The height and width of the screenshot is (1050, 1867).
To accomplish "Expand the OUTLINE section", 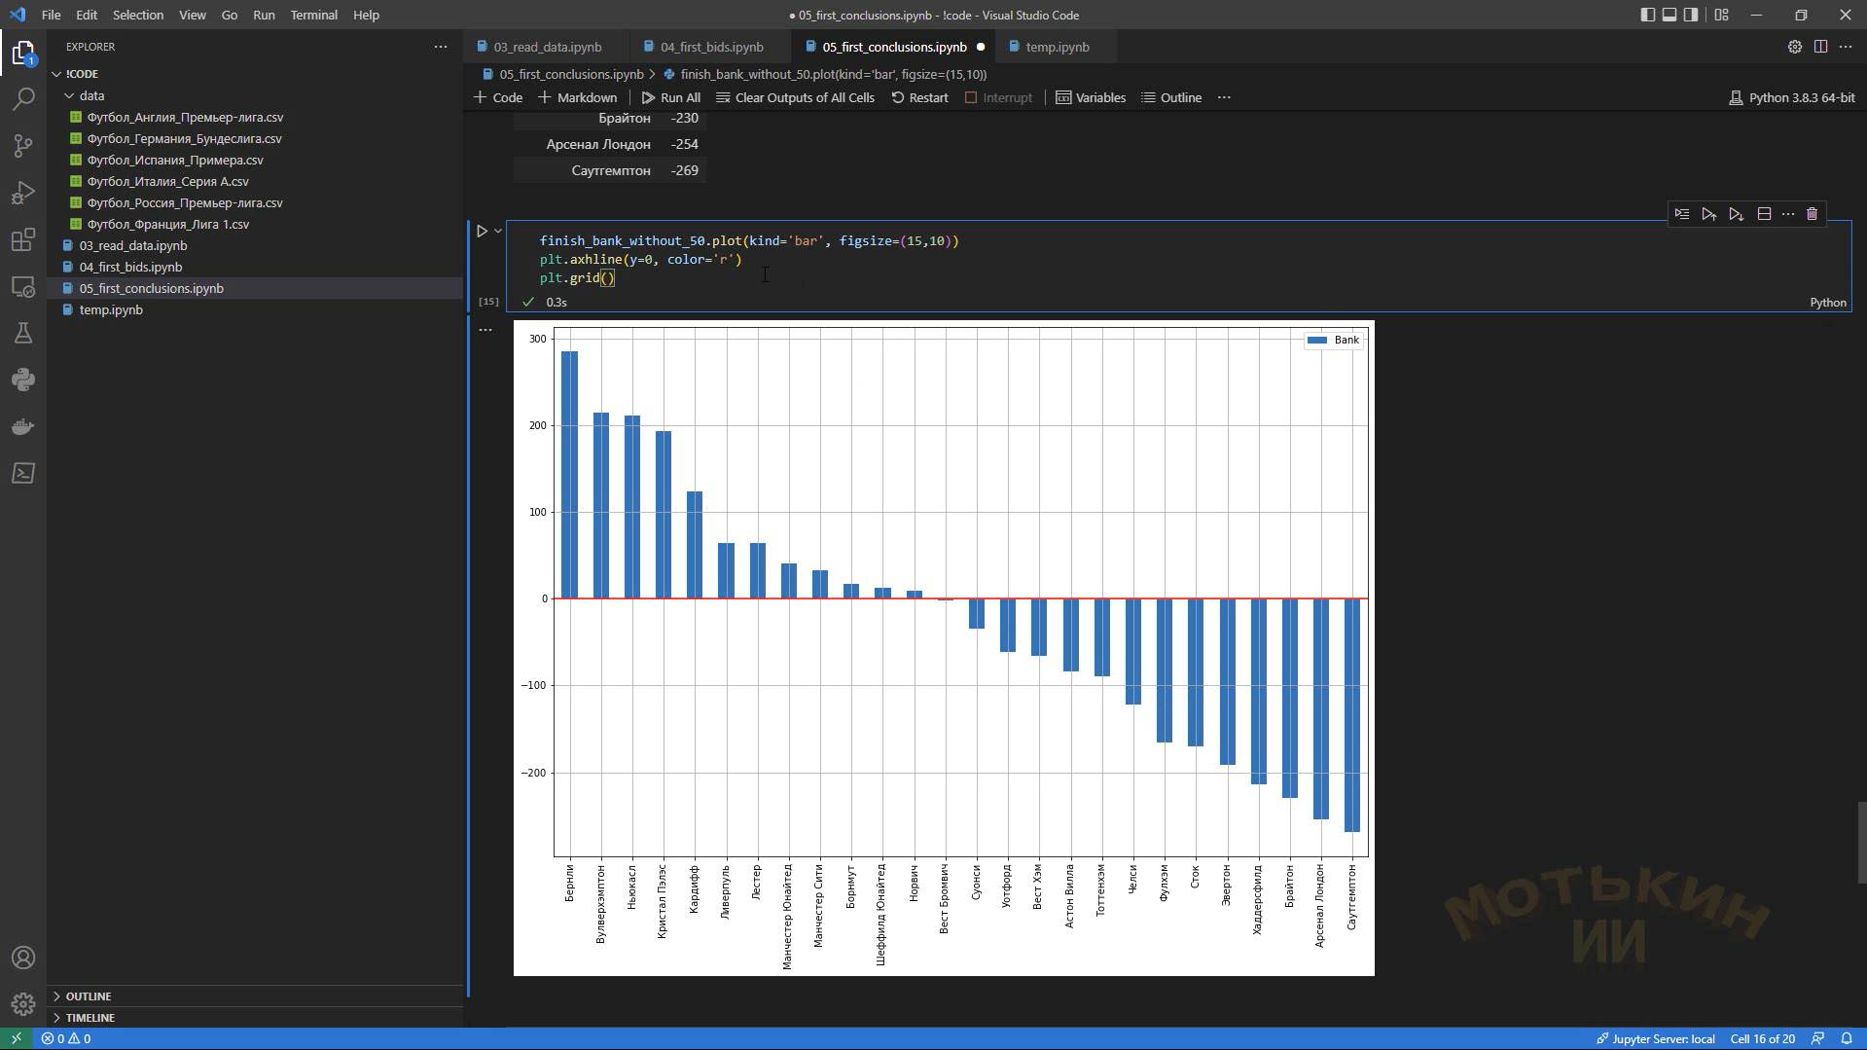I will [88, 996].
